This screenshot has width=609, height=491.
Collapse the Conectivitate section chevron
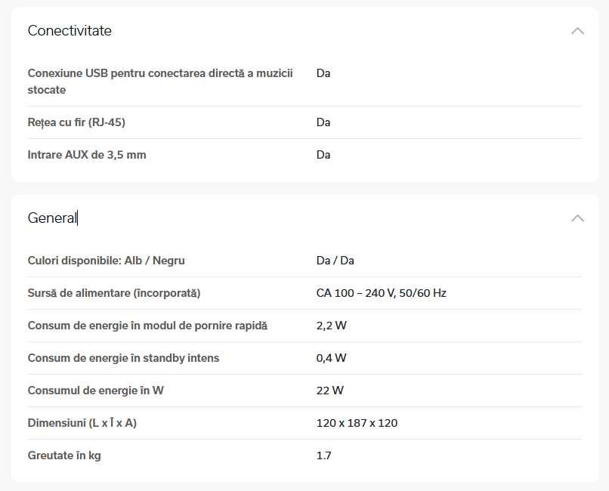pyautogui.click(x=577, y=31)
